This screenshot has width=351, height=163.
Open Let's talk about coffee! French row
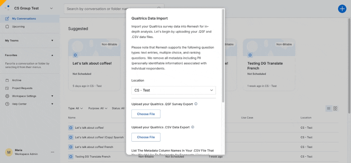[x=203, y=147]
